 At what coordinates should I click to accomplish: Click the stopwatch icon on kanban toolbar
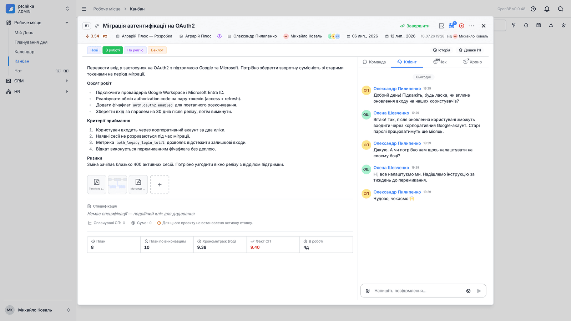526,25
